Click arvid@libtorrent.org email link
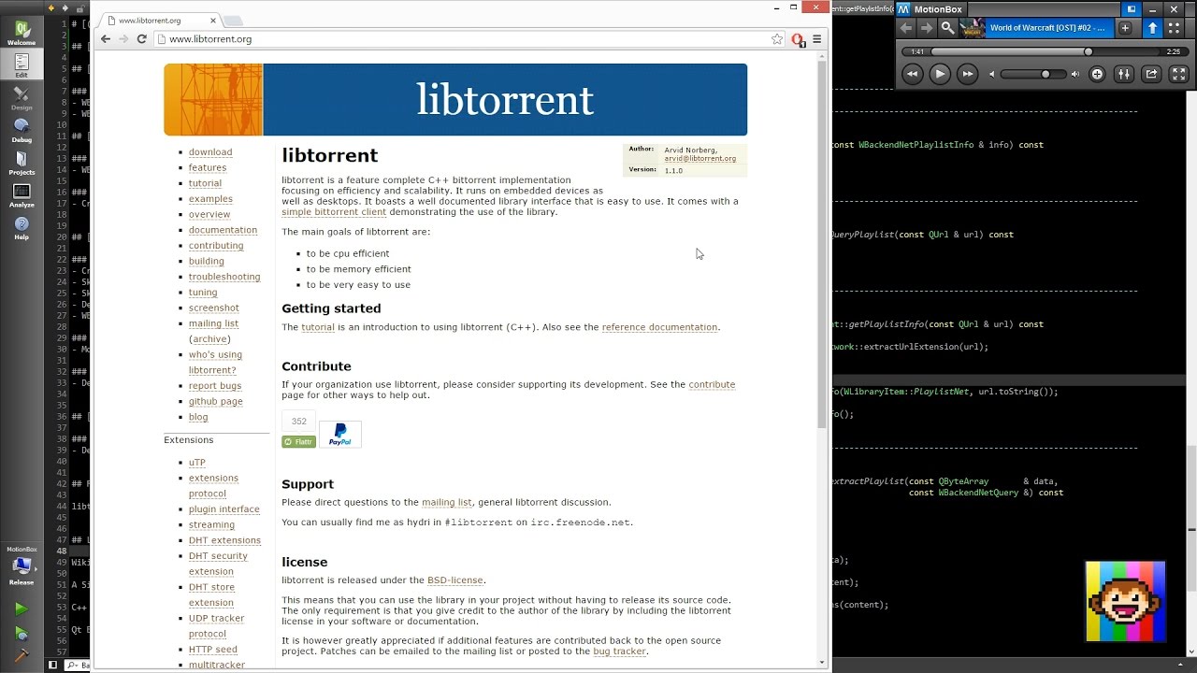This screenshot has width=1197, height=673. pos(700,159)
